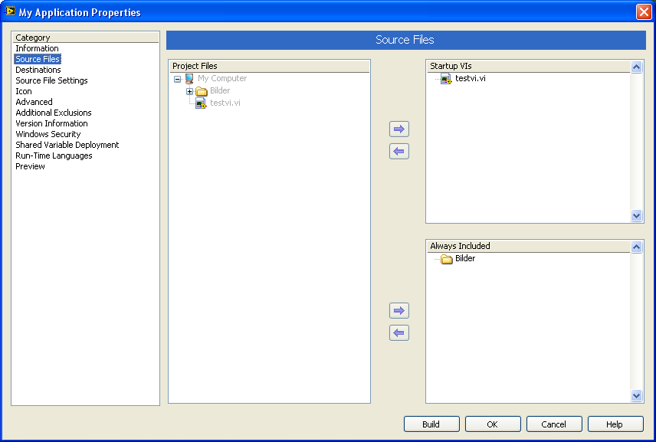Expand the Bilder folder in Project Files
Screen dimensions: 656x442
pos(189,91)
